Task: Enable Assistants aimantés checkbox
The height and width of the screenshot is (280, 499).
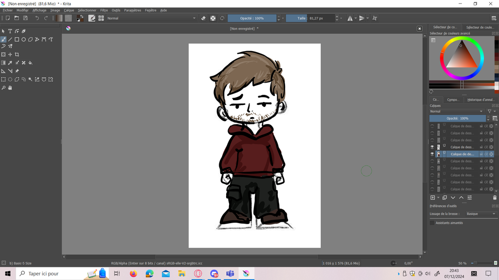Action: [x=432, y=223]
